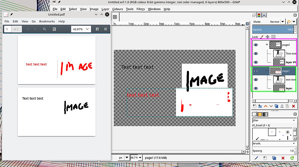Refresh brushes with the green arrow icon
Viewport: 299px width, 167px height.
tap(292, 158)
